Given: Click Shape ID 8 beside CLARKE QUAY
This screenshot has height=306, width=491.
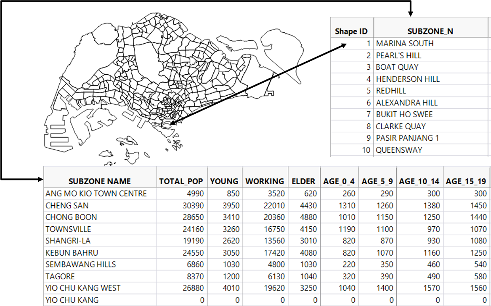Looking at the screenshot, I should point(352,126).
